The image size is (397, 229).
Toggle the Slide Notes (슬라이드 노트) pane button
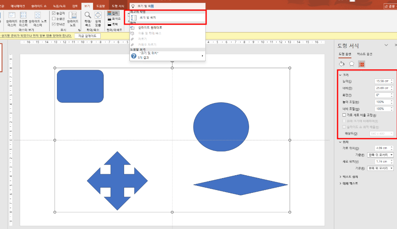(73, 19)
